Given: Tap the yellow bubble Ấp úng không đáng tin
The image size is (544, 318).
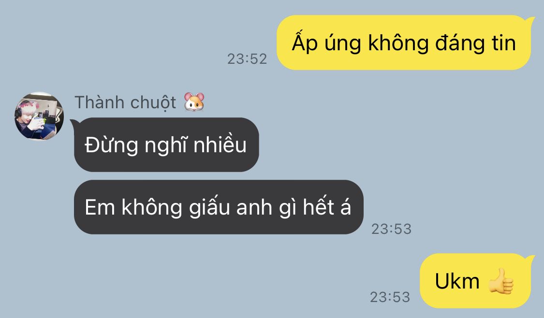Looking at the screenshot, I should click(404, 43).
